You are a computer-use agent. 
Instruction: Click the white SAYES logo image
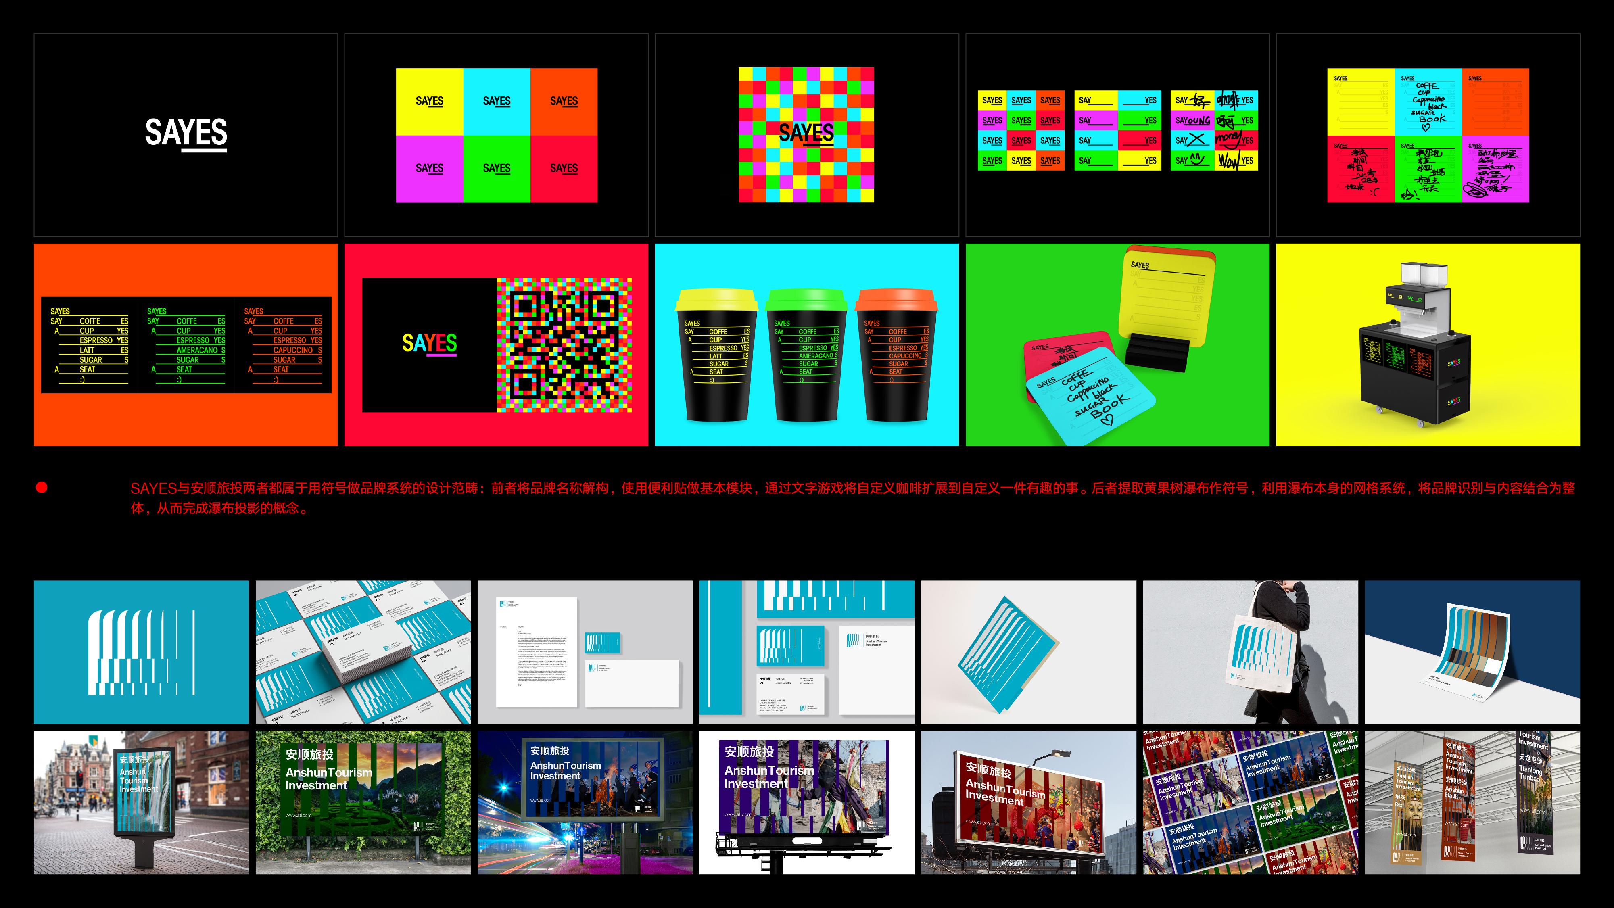pos(186,135)
